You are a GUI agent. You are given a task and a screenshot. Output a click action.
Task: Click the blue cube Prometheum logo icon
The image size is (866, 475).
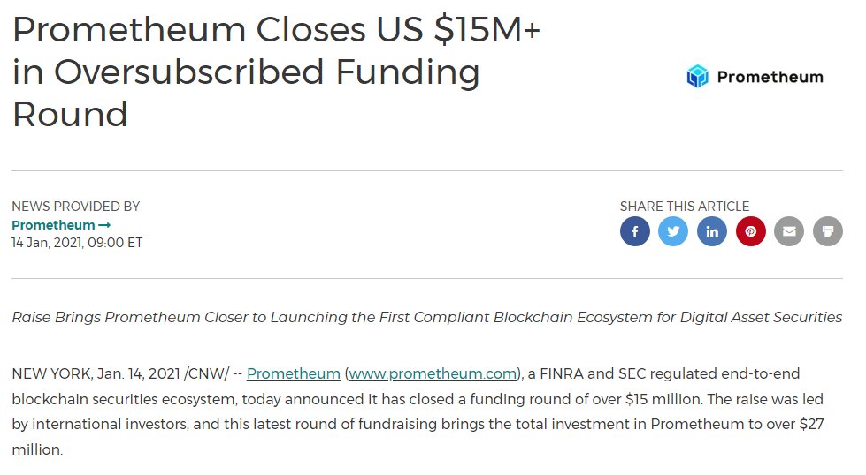(x=698, y=77)
